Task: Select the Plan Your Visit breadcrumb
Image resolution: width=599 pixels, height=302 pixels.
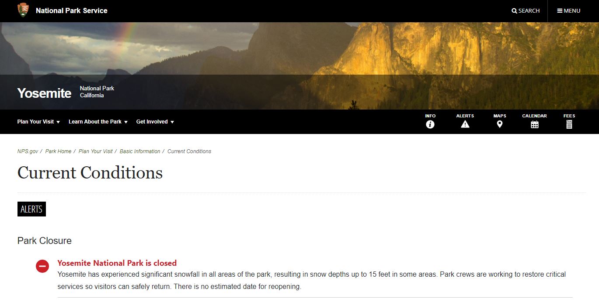Action: coord(96,151)
